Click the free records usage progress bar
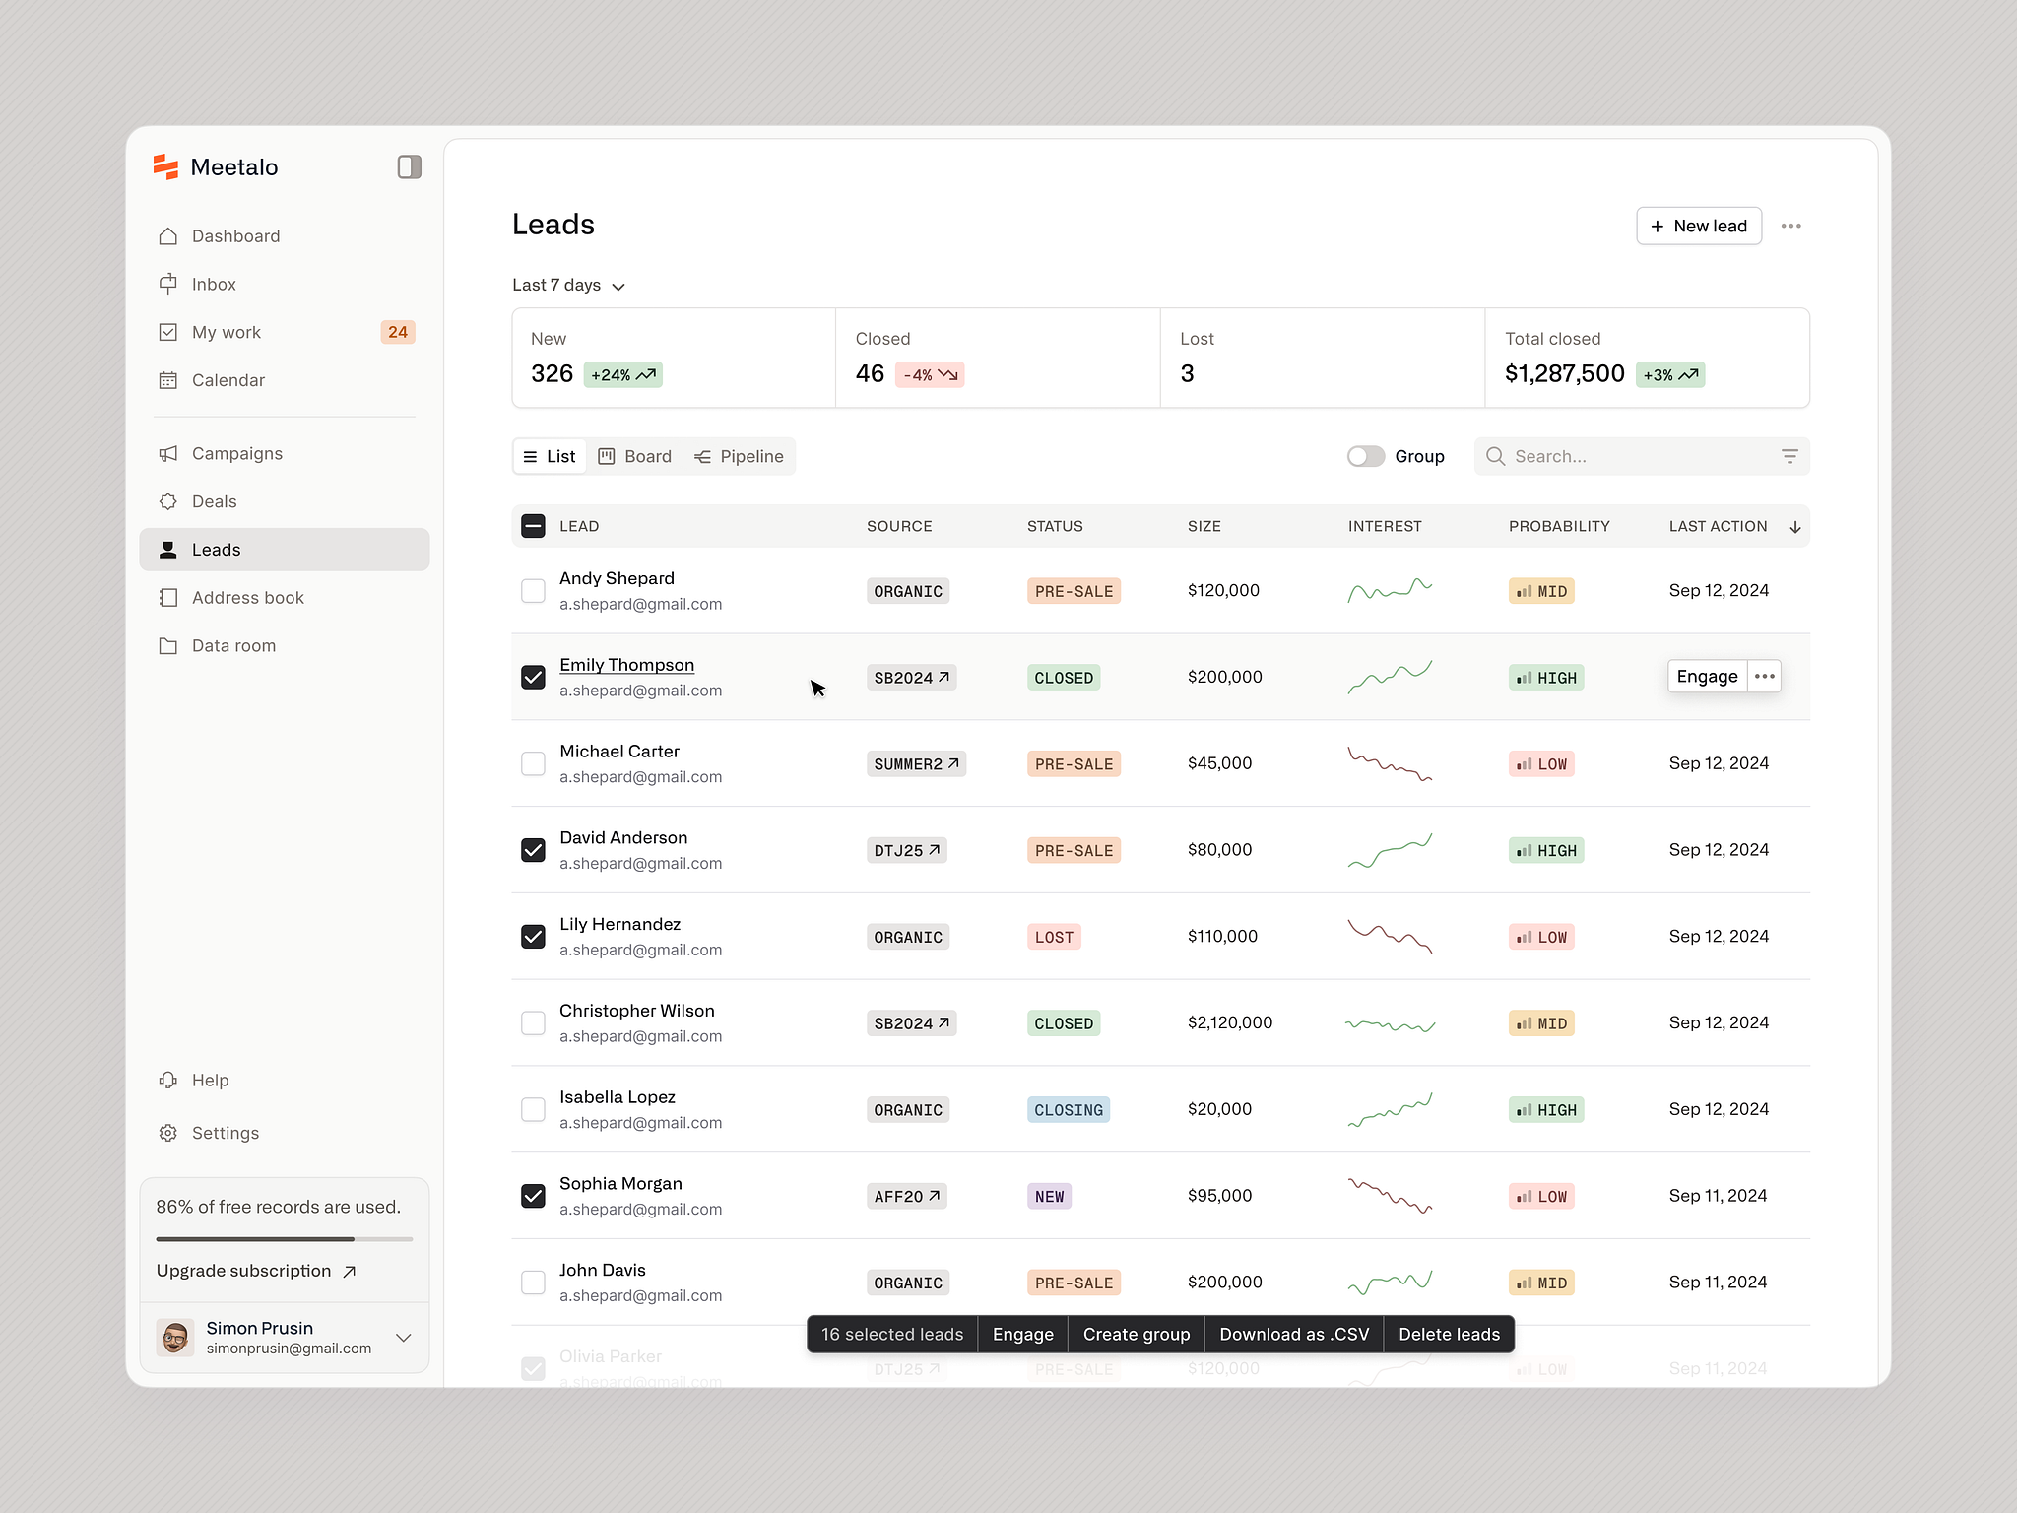Screen dimensions: 2017x1513 (284, 1239)
